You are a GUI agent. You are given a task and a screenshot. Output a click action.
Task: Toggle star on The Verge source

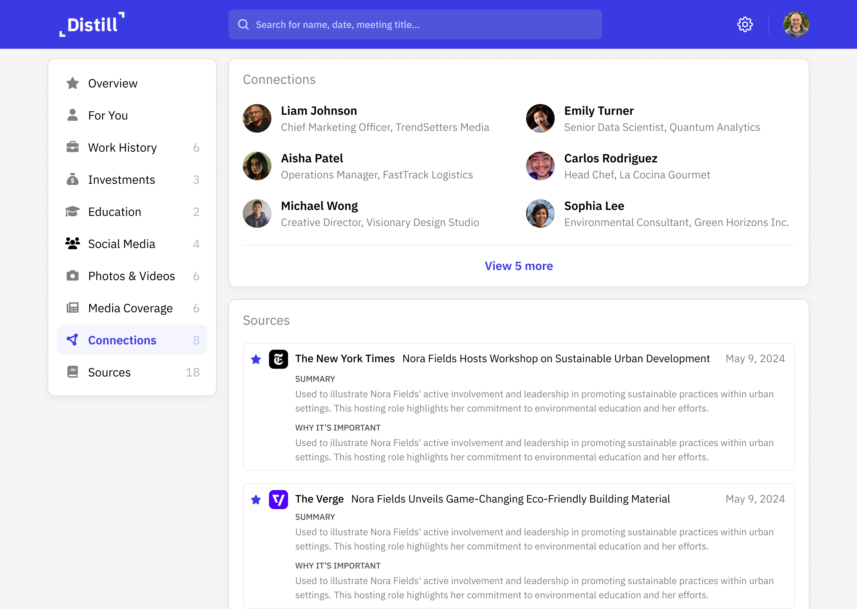coord(256,500)
